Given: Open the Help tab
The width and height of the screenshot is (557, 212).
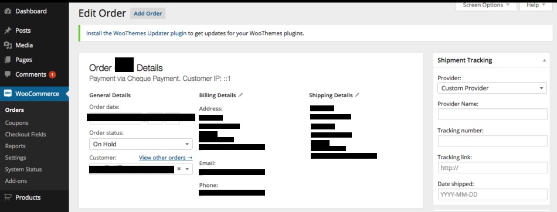Looking at the screenshot, I should (536, 5).
